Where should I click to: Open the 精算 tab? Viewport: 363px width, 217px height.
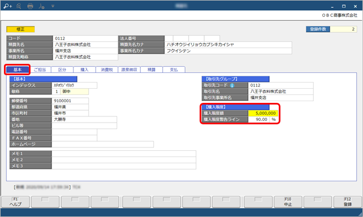pos(152,70)
